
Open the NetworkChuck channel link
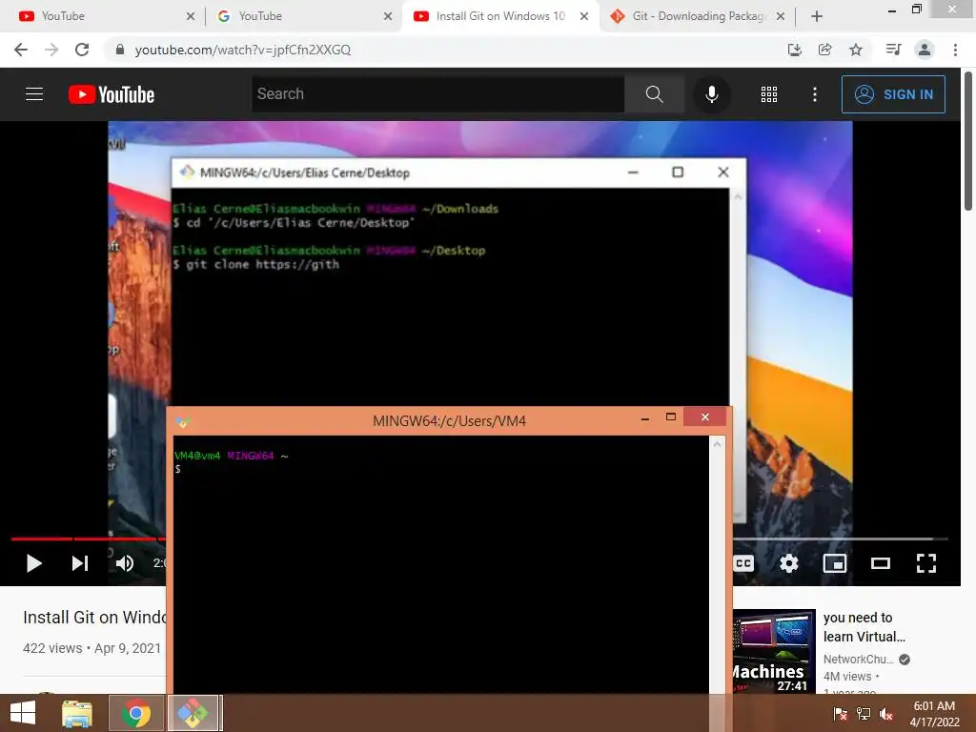[x=858, y=660]
